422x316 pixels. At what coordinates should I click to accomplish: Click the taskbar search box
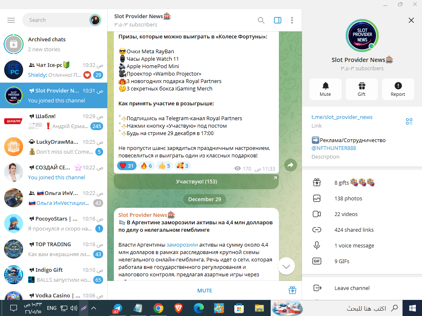pyautogui.click(x=353, y=308)
